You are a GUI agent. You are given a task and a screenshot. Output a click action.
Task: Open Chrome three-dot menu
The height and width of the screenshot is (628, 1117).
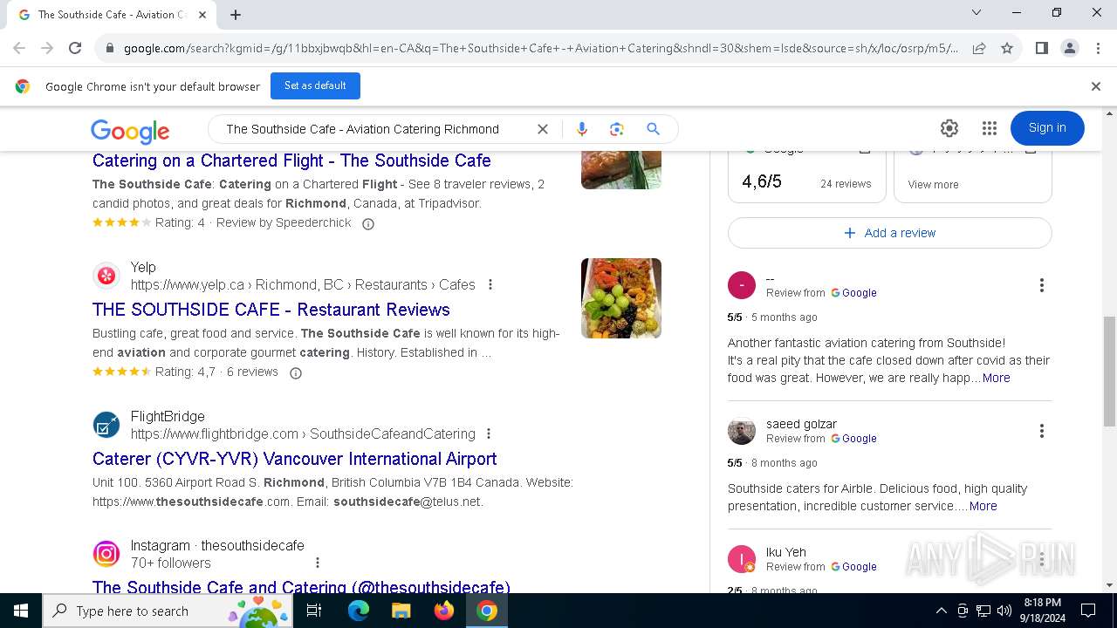pos(1097,48)
